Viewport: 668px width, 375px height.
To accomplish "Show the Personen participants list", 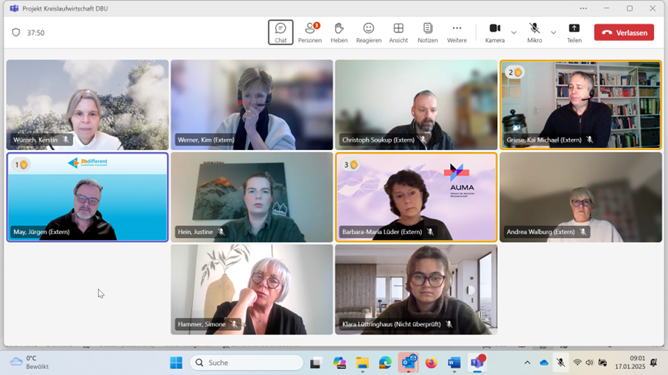I will coord(309,32).
